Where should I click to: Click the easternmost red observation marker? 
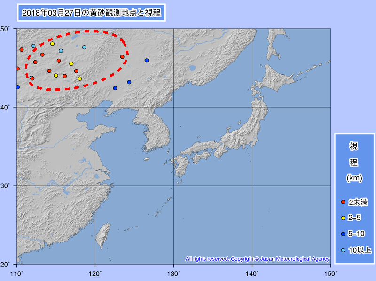(x=122, y=57)
